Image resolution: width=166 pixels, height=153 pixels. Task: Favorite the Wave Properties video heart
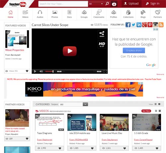(27, 71)
